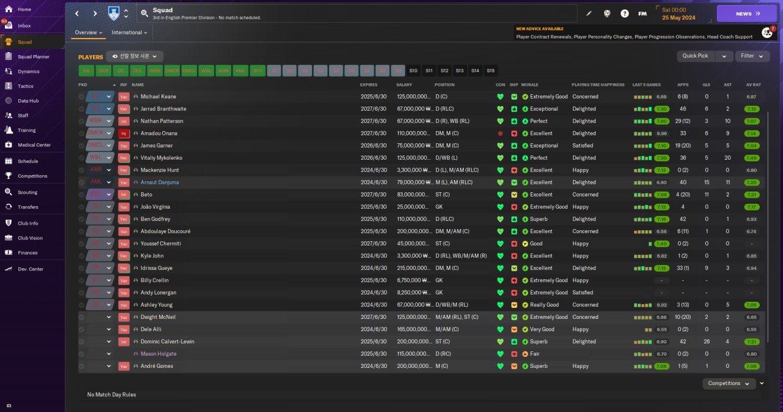Toggle pick checkbox for Dwight McNeil
Image resolution: width=783 pixels, height=412 pixels.
82,317
